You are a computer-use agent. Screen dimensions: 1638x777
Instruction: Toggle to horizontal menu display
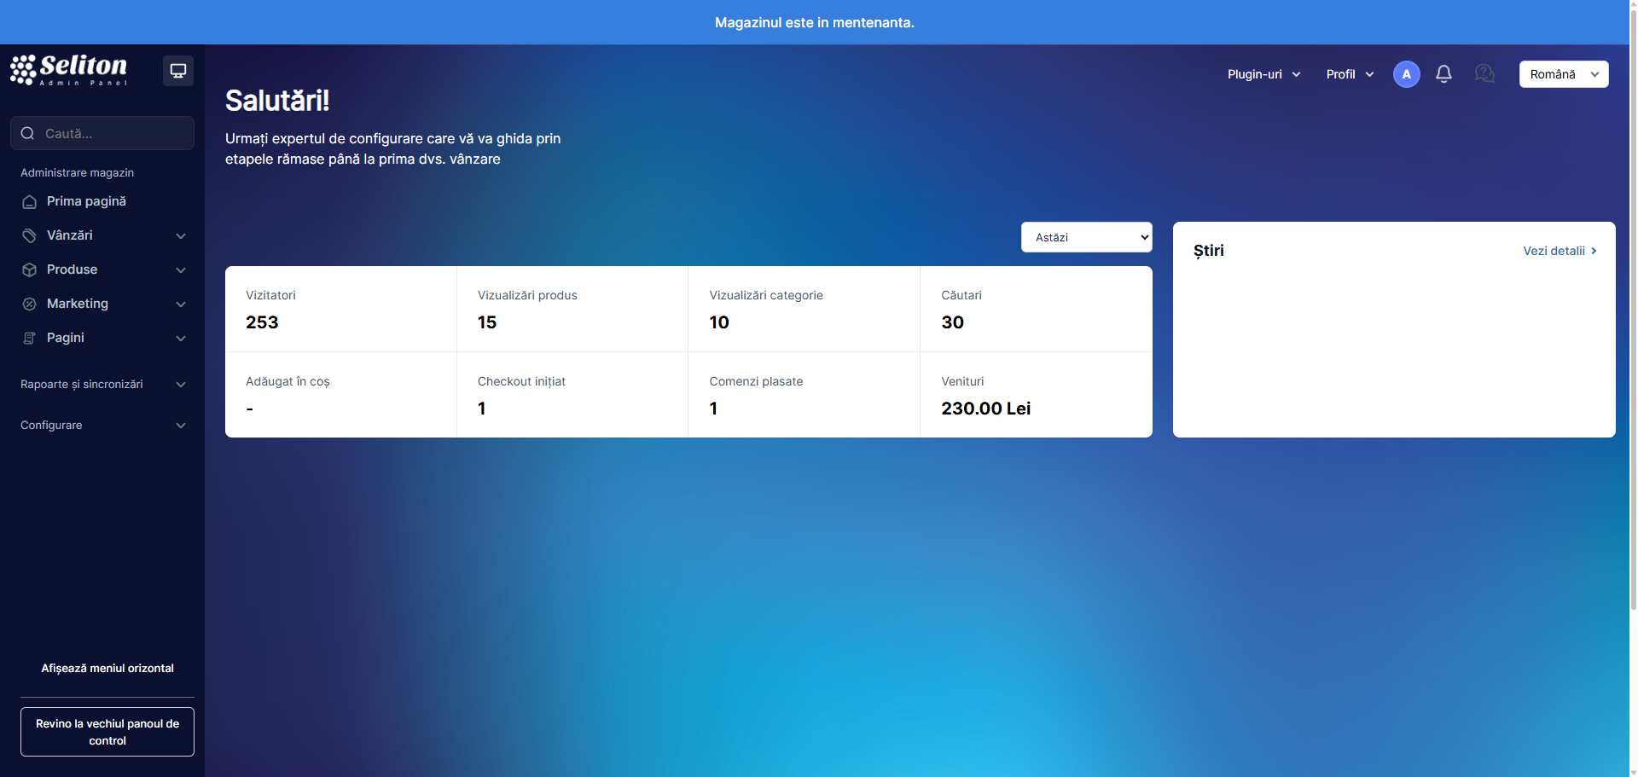(107, 669)
